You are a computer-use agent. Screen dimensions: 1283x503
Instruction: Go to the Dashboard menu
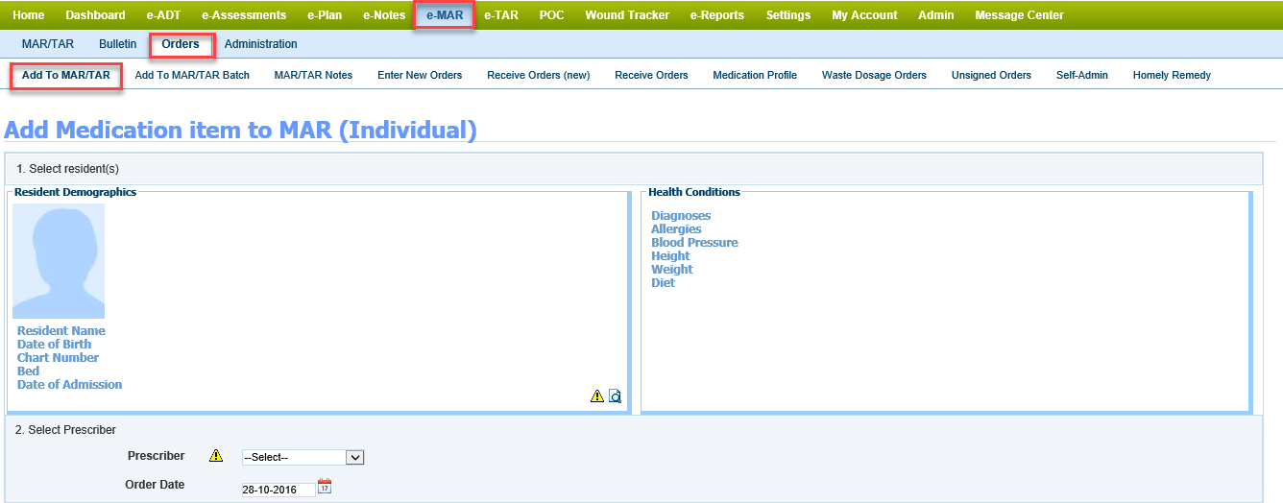click(x=95, y=15)
